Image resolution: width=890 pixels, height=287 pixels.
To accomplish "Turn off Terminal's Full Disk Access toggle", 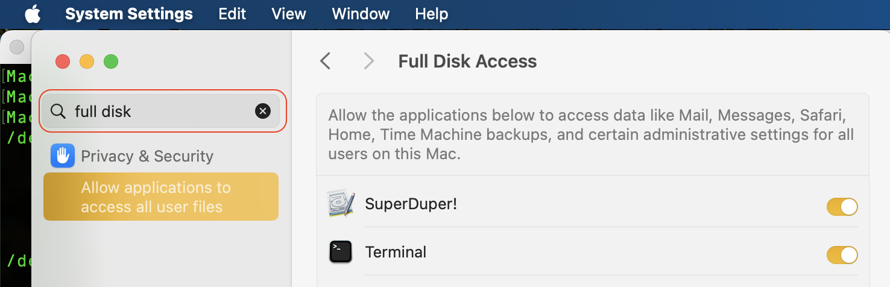I will click(842, 254).
